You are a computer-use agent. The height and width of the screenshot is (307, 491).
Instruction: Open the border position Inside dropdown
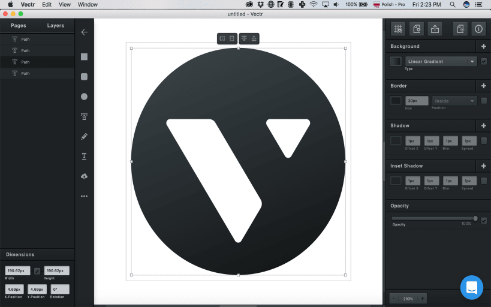coord(454,101)
